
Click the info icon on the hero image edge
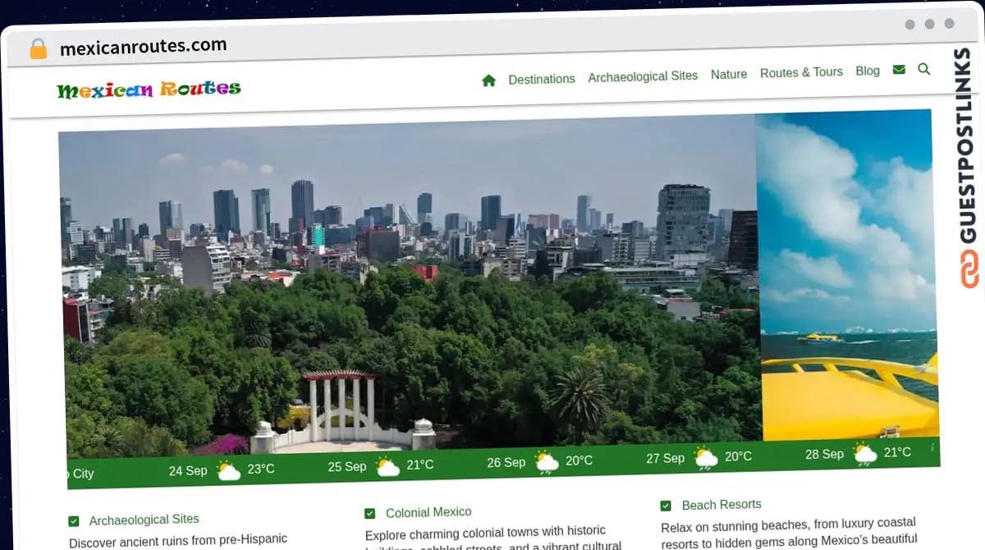click(x=932, y=448)
